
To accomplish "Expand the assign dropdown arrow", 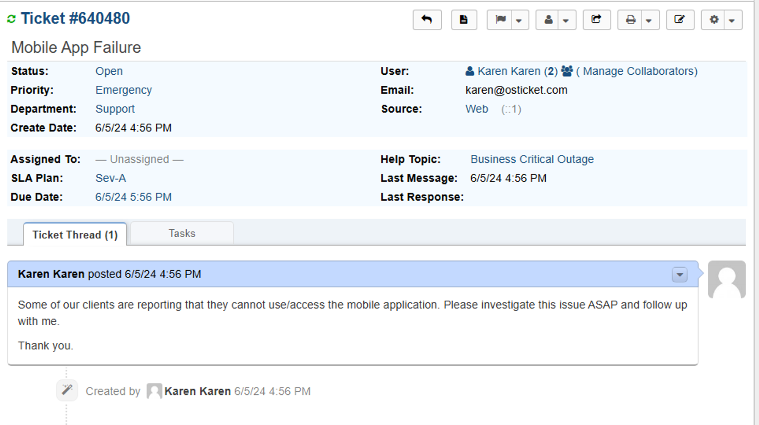I will [566, 20].
